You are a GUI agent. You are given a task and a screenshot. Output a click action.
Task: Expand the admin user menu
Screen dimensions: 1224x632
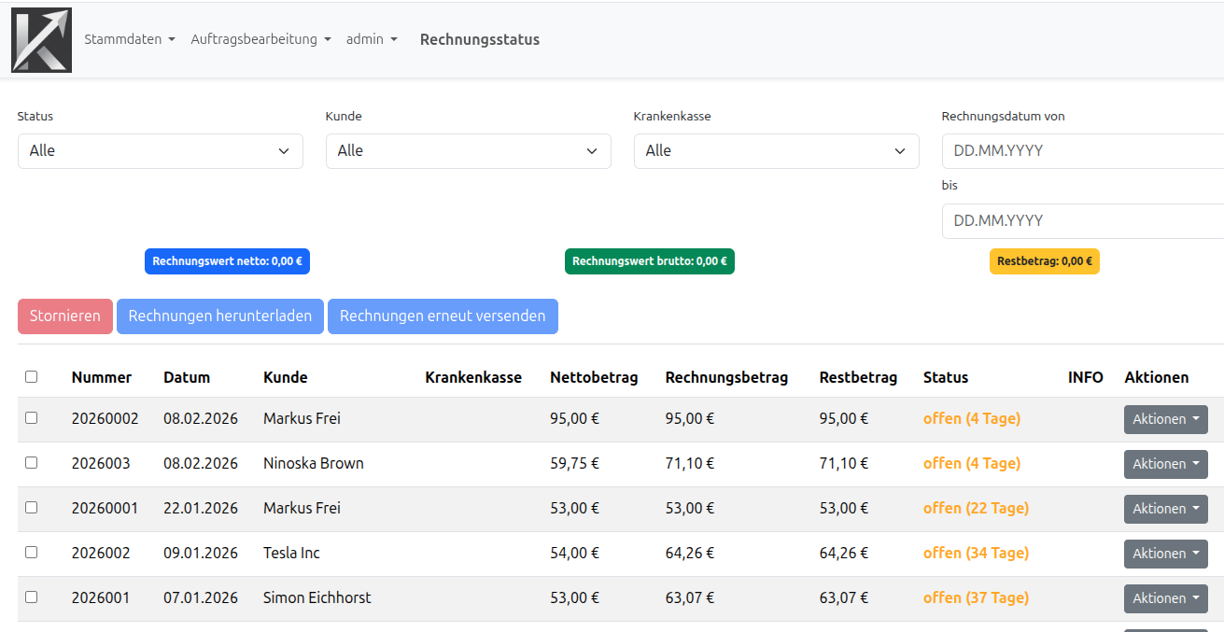tap(372, 39)
